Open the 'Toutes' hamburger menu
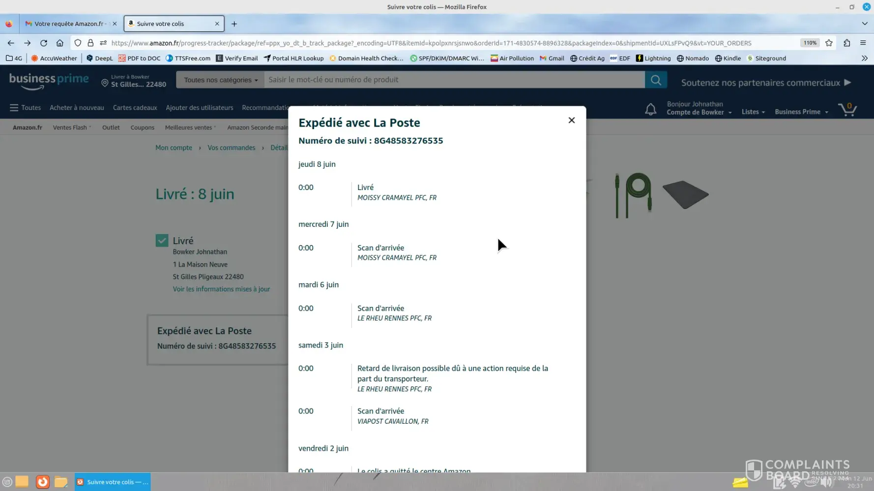 click(25, 108)
